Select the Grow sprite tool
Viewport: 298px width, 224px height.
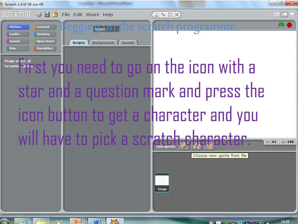tap(170, 15)
